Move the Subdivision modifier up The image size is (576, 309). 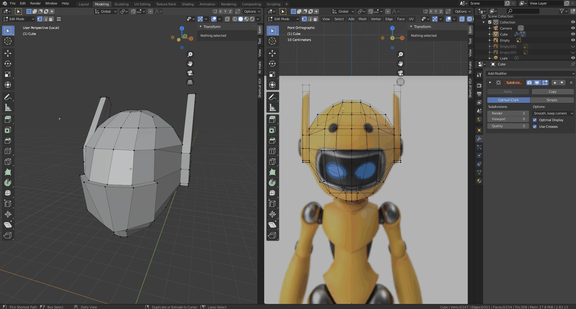[x=555, y=83]
